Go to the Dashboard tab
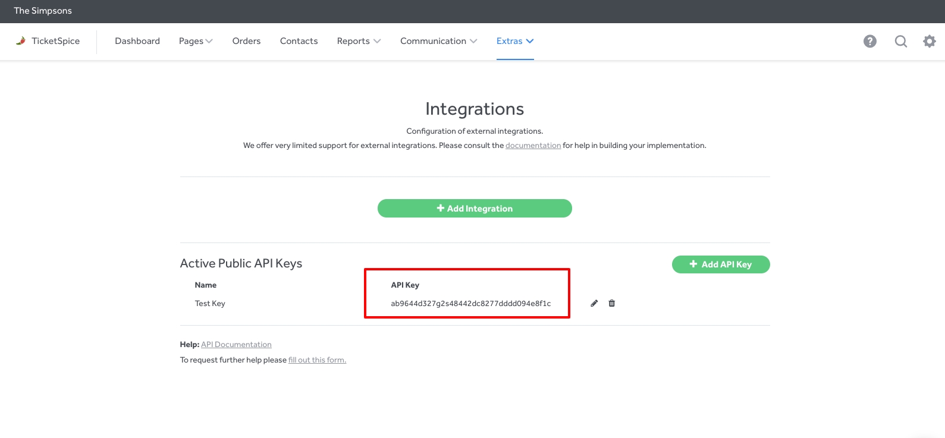The width and height of the screenshot is (945, 438). 137,41
